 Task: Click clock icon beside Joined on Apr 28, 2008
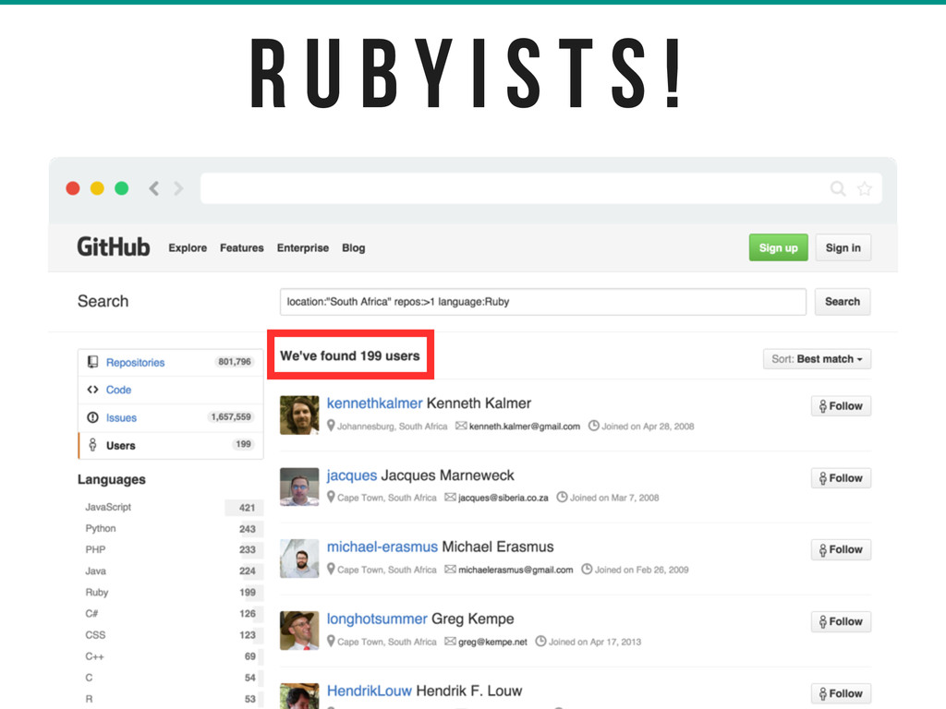[x=594, y=426]
